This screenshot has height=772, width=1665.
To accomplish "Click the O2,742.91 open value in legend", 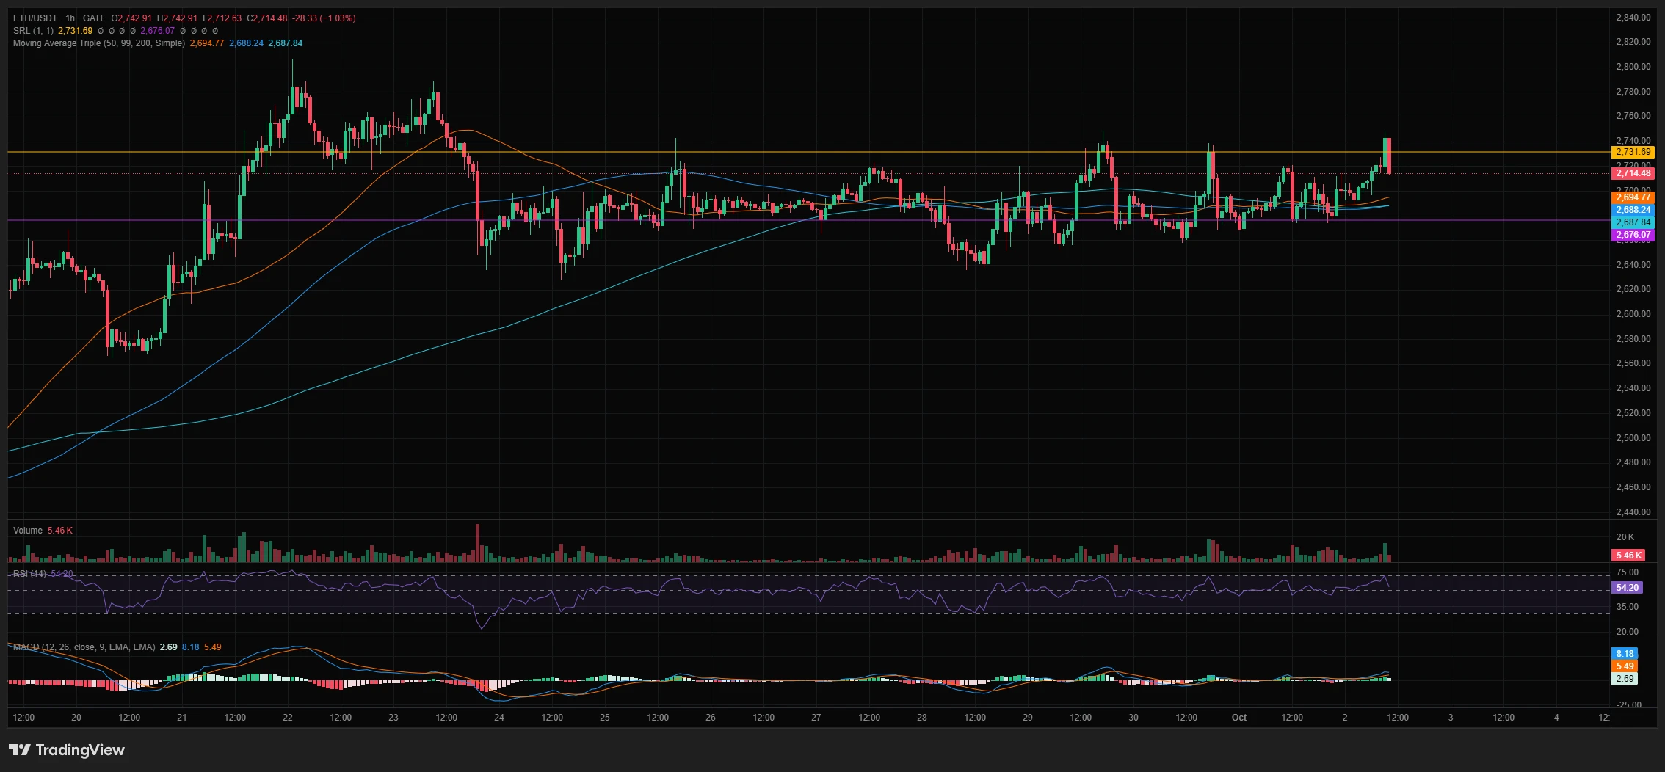I will (132, 18).
